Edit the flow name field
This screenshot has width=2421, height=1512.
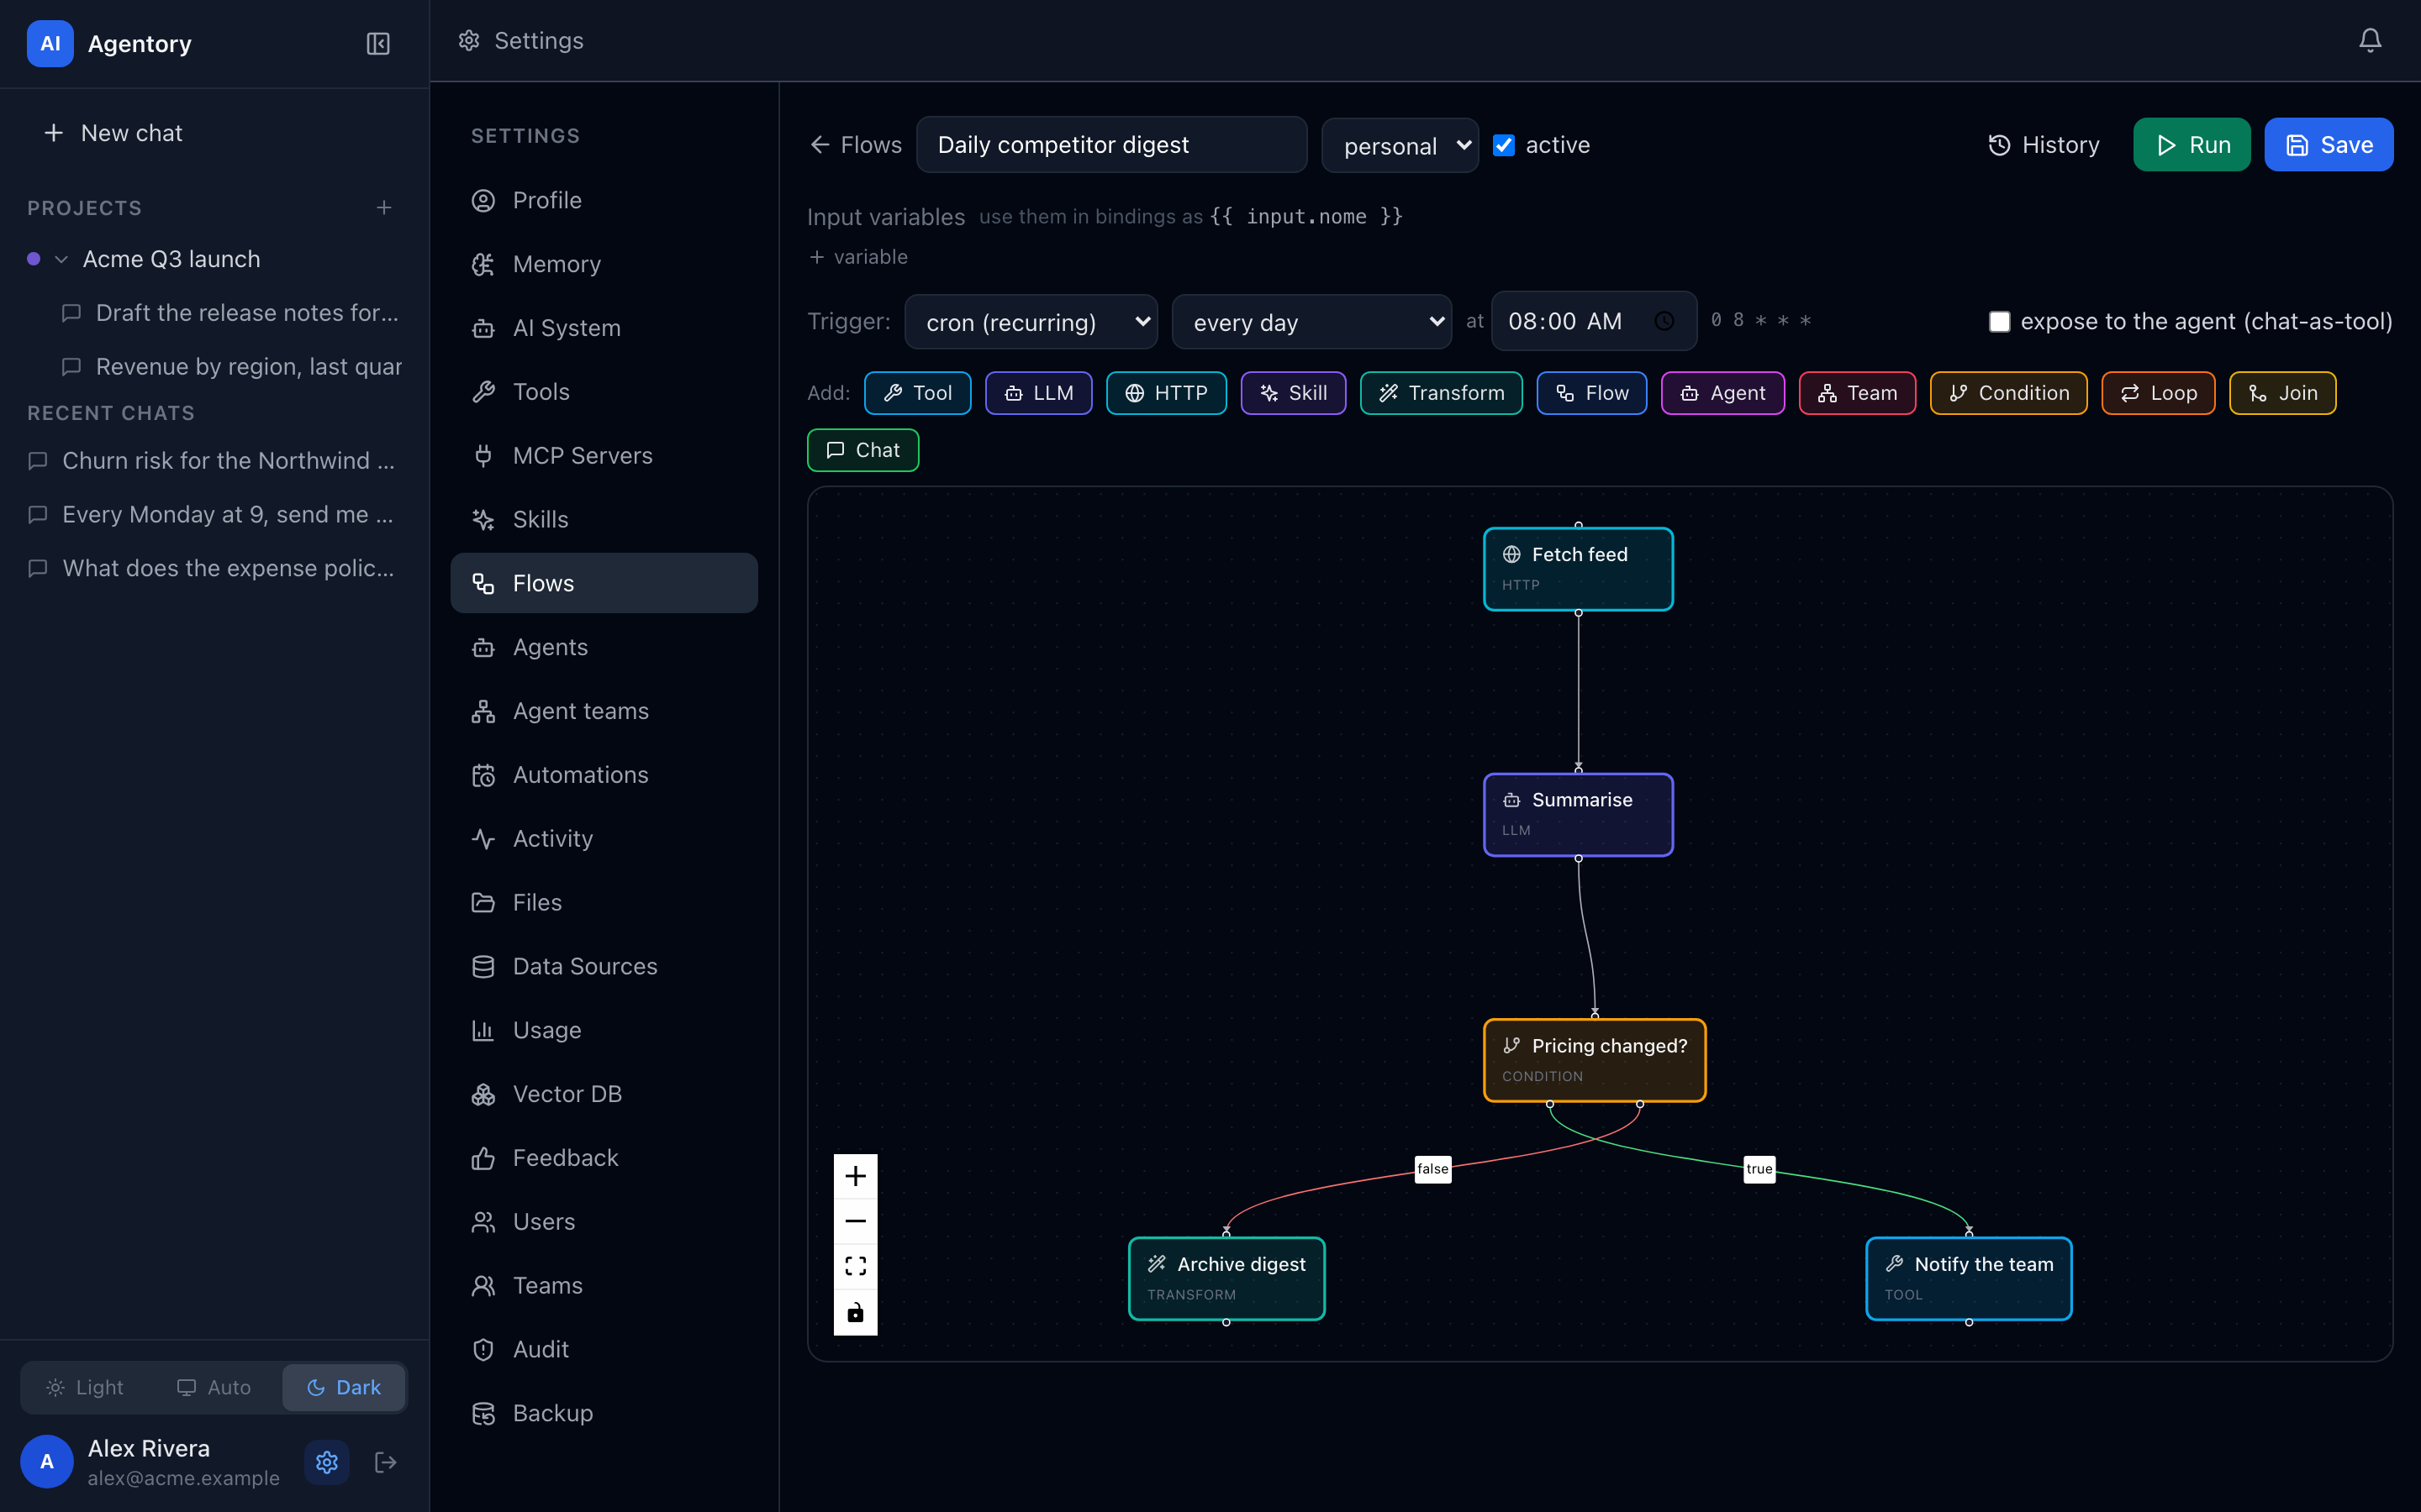pyautogui.click(x=1111, y=145)
